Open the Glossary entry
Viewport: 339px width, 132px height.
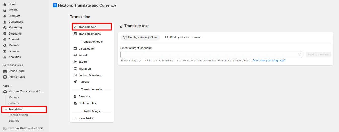click(x=92, y=96)
